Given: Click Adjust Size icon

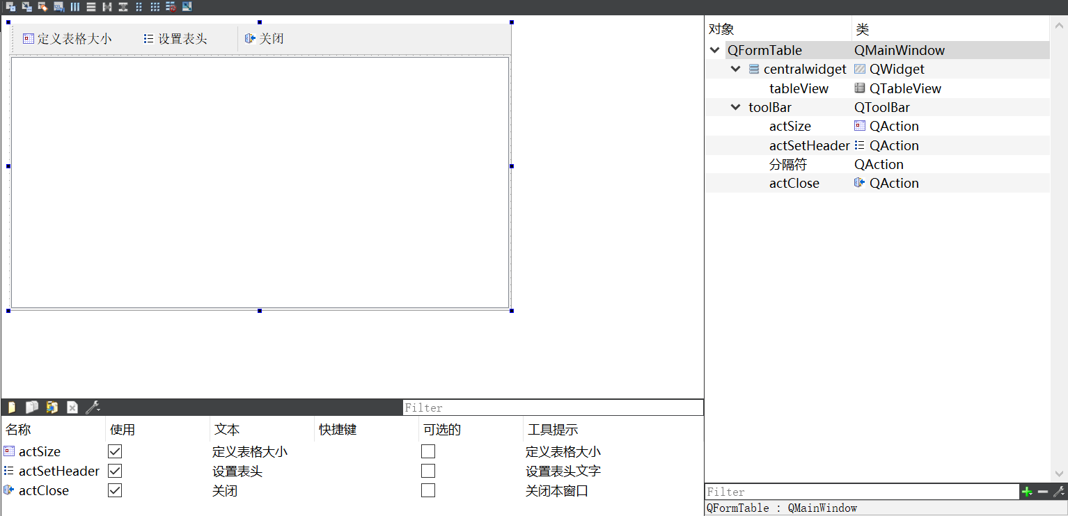Looking at the screenshot, I should 187,7.
